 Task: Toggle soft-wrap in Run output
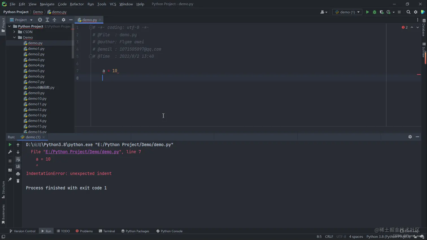18,160
